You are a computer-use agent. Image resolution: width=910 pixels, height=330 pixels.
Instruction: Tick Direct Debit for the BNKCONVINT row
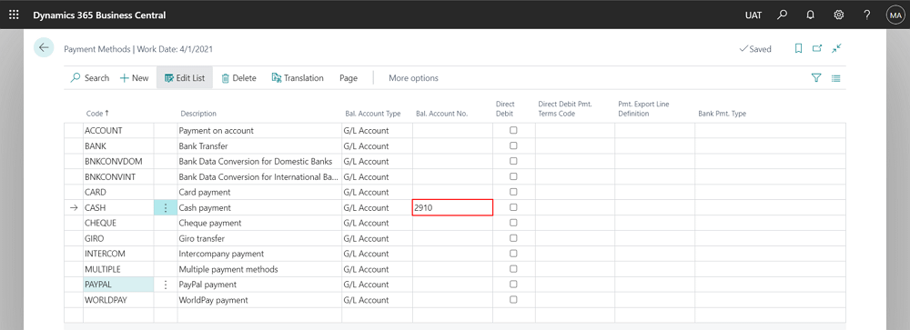point(513,176)
